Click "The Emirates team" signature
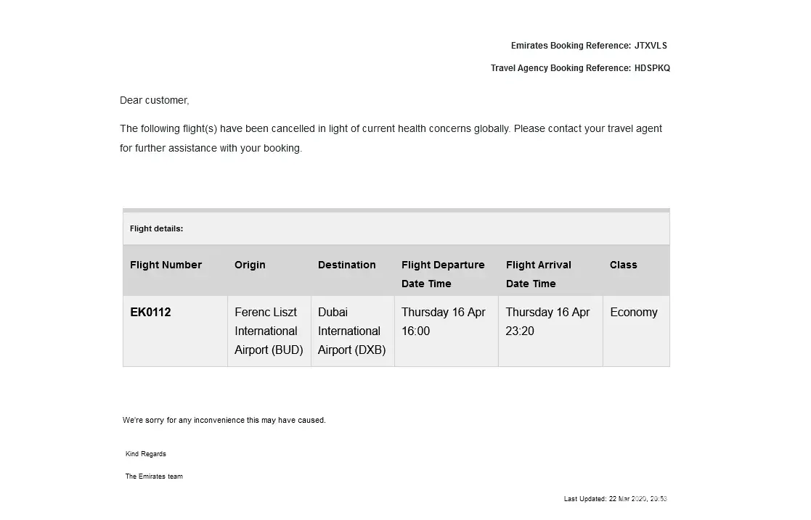Screen dimensions: 811x520 154,476
